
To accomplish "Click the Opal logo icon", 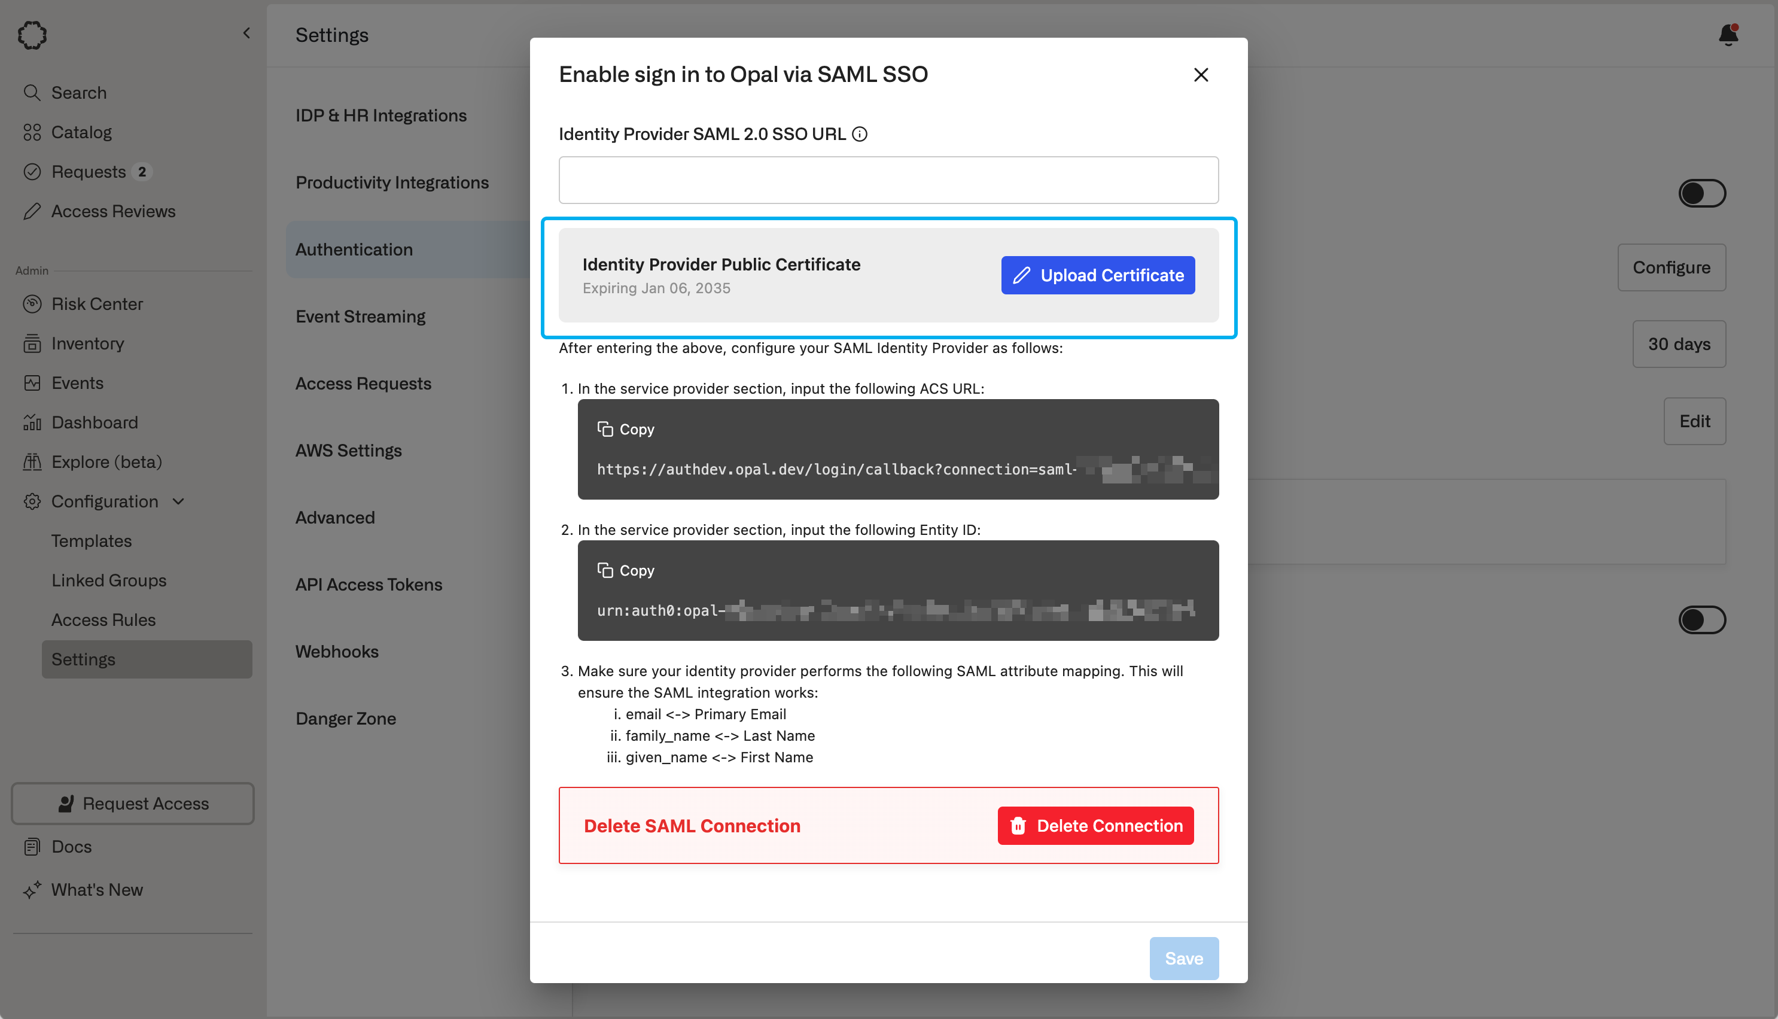I will tap(32, 34).
